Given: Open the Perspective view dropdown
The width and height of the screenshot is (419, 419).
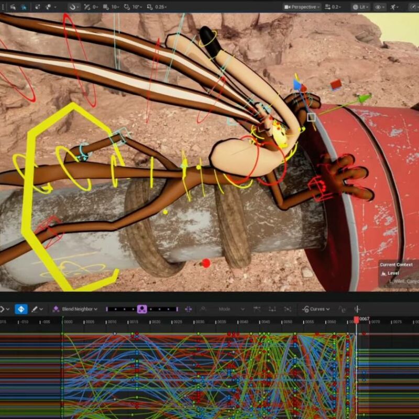Looking at the screenshot, I should pos(302,7).
